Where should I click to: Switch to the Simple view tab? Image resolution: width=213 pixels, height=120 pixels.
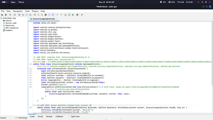pos(49,116)
